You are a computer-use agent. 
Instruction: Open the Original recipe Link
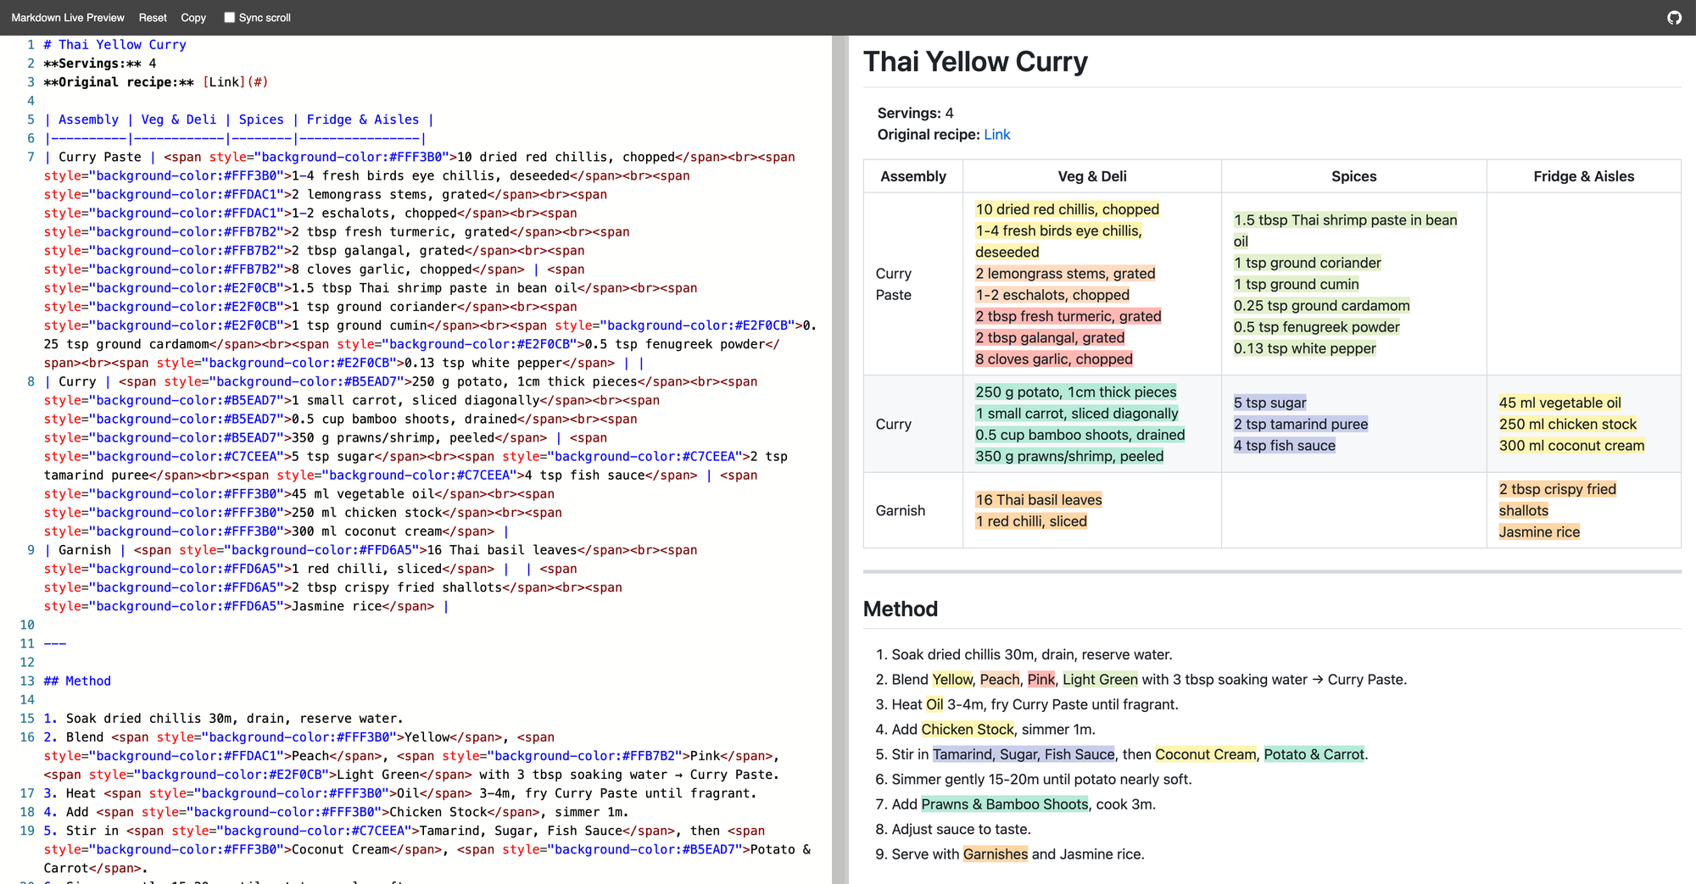[x=996, y=135]
